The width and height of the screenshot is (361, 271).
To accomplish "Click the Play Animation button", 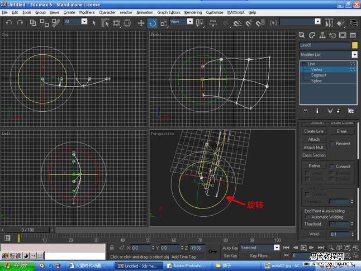I will click(x=303, y=248).
